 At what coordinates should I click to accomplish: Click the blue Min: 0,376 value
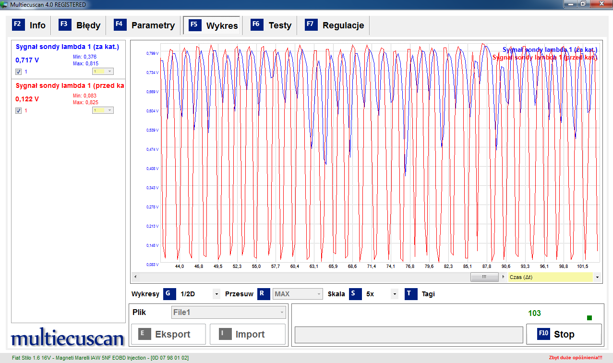pyautogui.click(x=84, y=57)
